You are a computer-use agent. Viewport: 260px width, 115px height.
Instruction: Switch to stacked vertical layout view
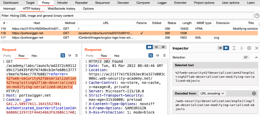pos(157,47)
